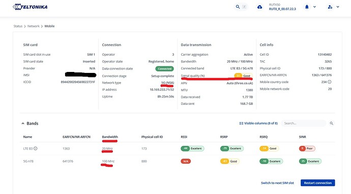Click the cloud firmware update icon
The image size is (351, 194).
click(x=259, y=7)
